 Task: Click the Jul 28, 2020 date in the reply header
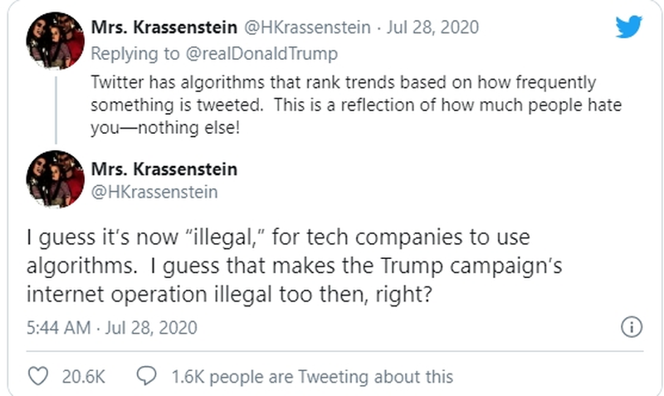435,27
